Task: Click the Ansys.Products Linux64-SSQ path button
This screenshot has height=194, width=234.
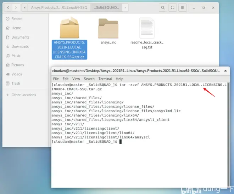Action: [59, 7]
